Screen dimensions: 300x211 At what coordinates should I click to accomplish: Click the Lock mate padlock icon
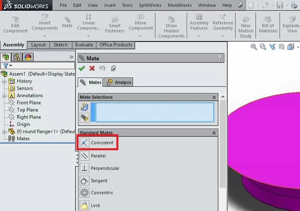[84, 205]
